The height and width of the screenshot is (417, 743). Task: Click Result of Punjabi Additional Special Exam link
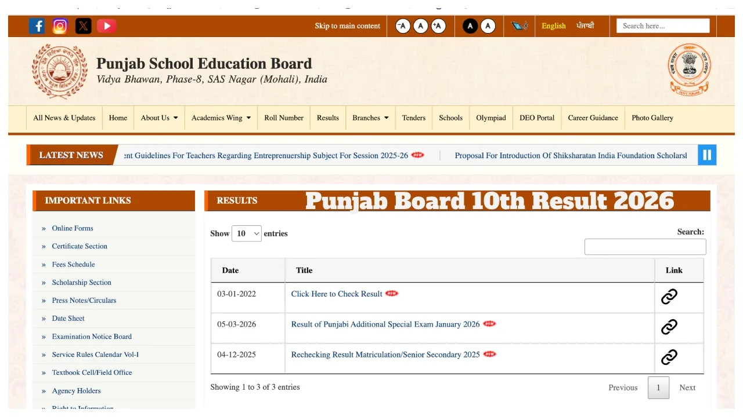(x=385, y=324)
